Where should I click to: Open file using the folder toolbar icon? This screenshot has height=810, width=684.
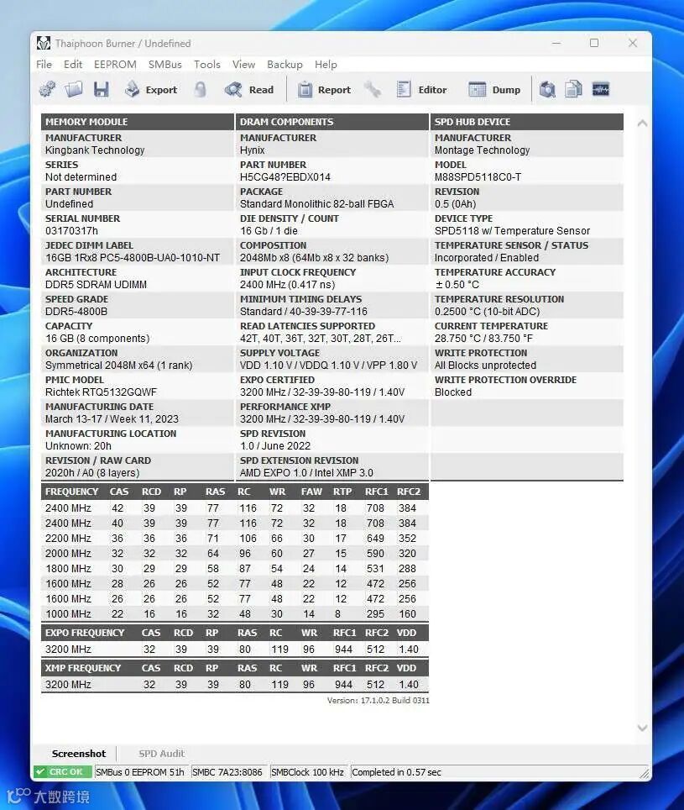[73, 89]
